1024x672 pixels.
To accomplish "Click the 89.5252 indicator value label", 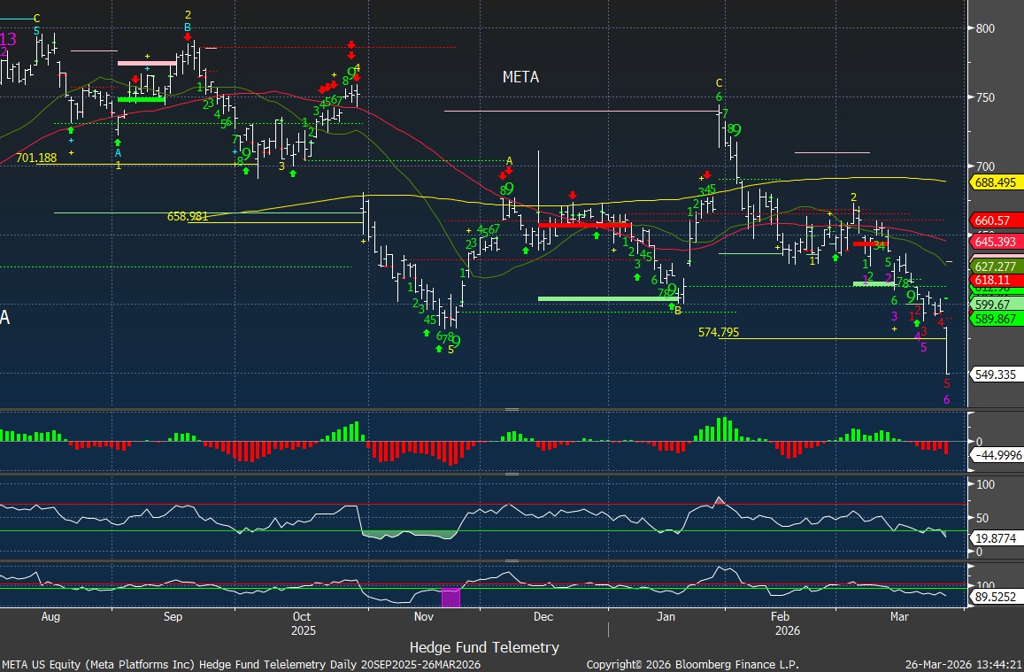I will (997, 598).
